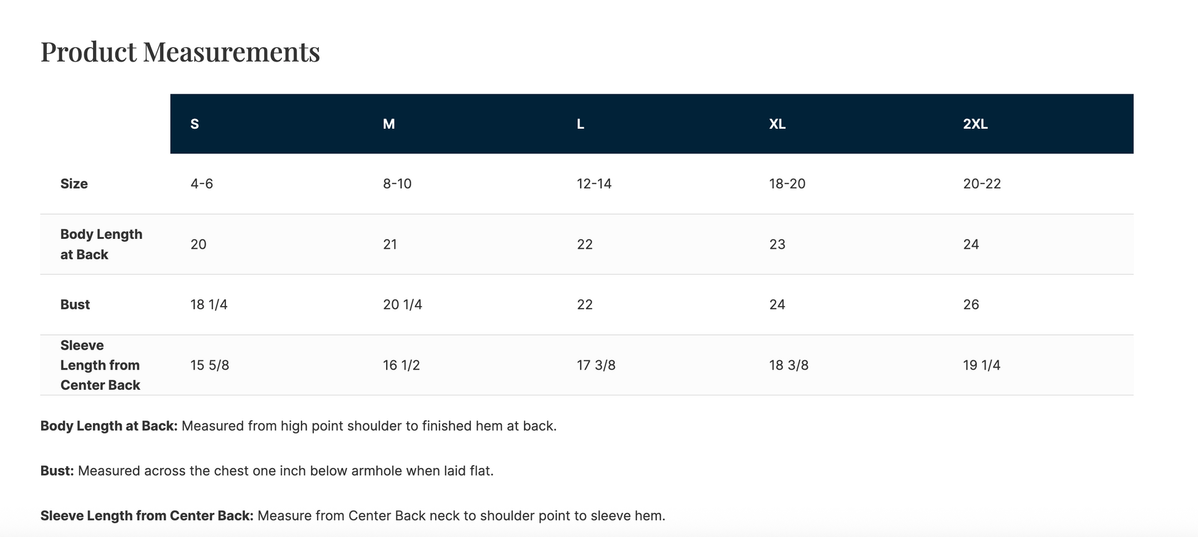This screenshot has height=537, width=1198.
Task: Click the Product Measurements heading
Action: 180,52
